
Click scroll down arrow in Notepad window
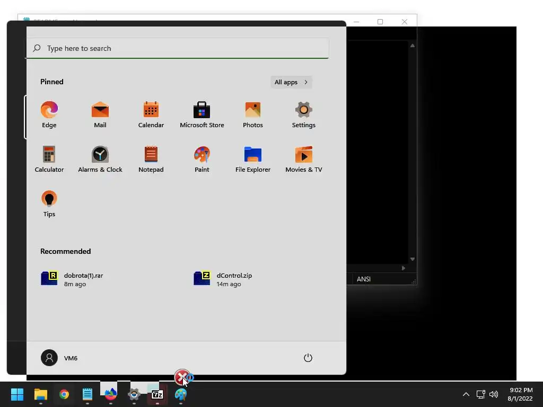click(x=412, y=259)
